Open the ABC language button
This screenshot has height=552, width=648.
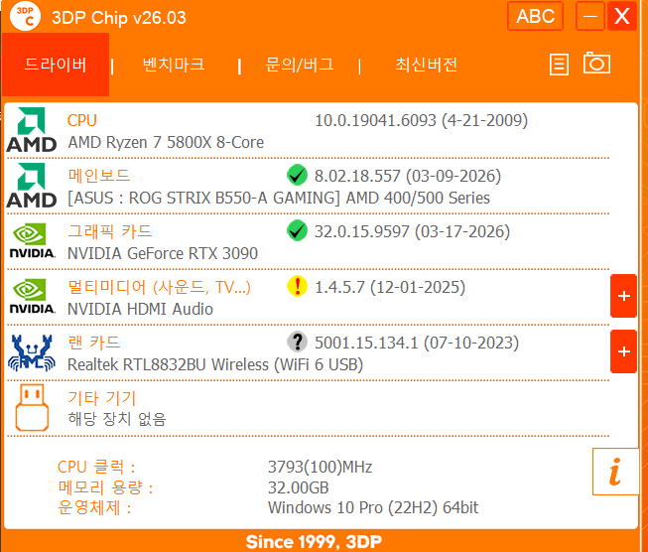[535, 16]
